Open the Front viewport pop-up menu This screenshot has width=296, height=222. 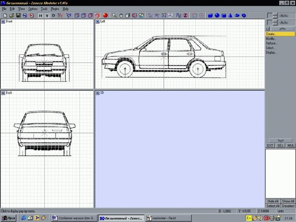3,22
